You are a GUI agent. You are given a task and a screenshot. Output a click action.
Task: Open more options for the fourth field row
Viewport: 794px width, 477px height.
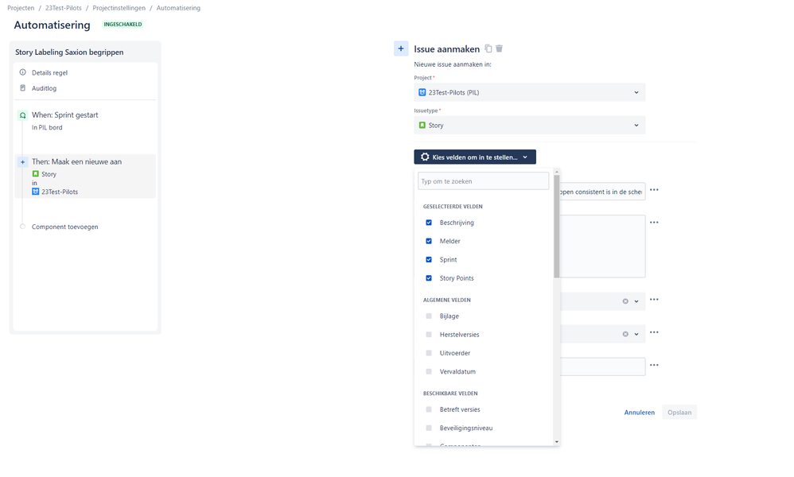[654, 332]
